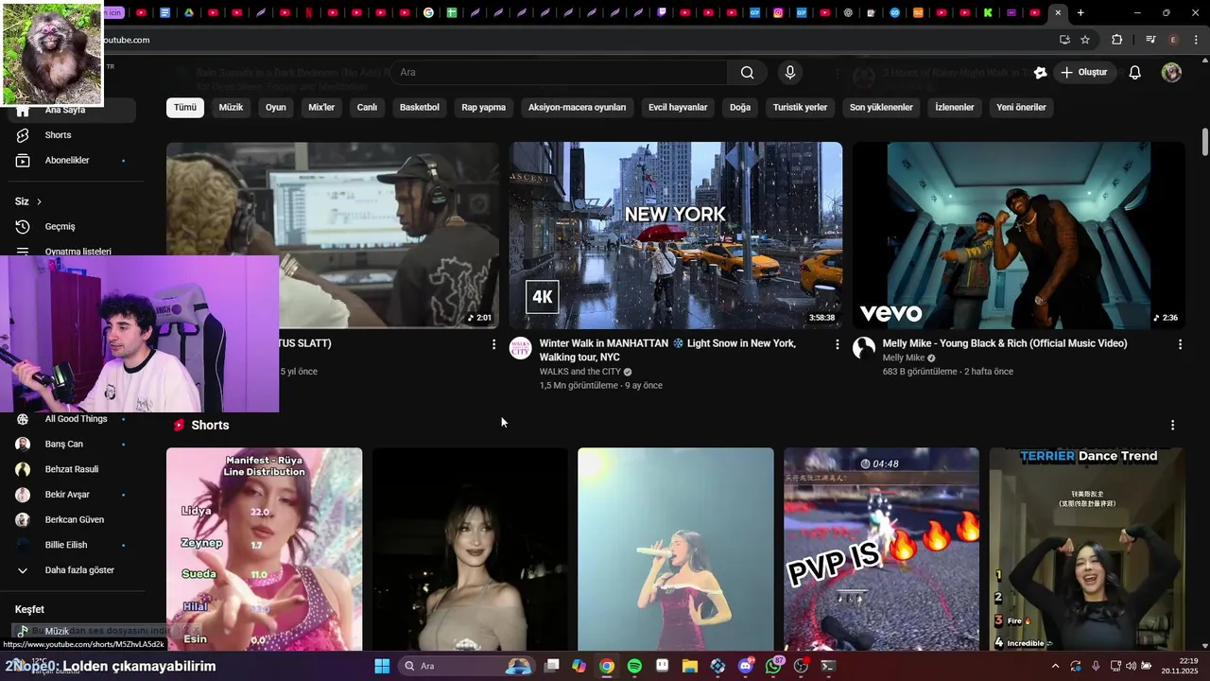
Task: Open Chrome media control icon
Action: coord(1150,40)
